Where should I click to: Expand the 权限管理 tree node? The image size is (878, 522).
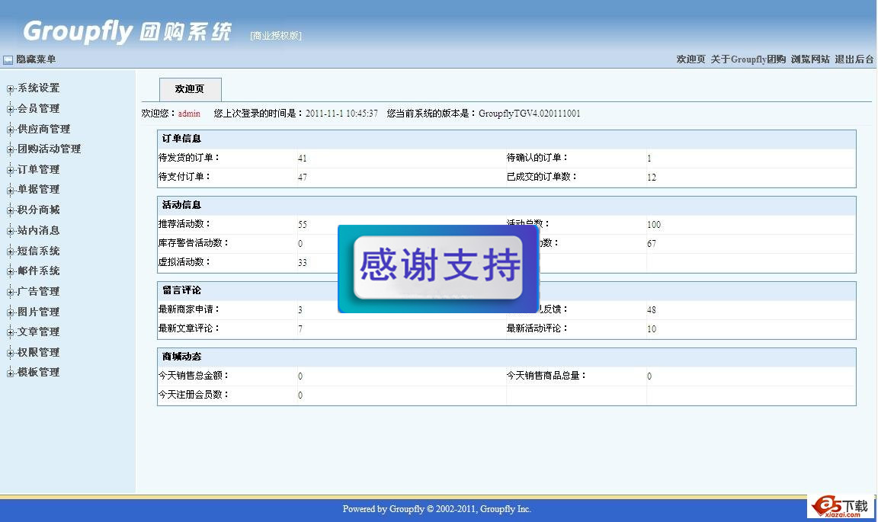tap(10, 353)
